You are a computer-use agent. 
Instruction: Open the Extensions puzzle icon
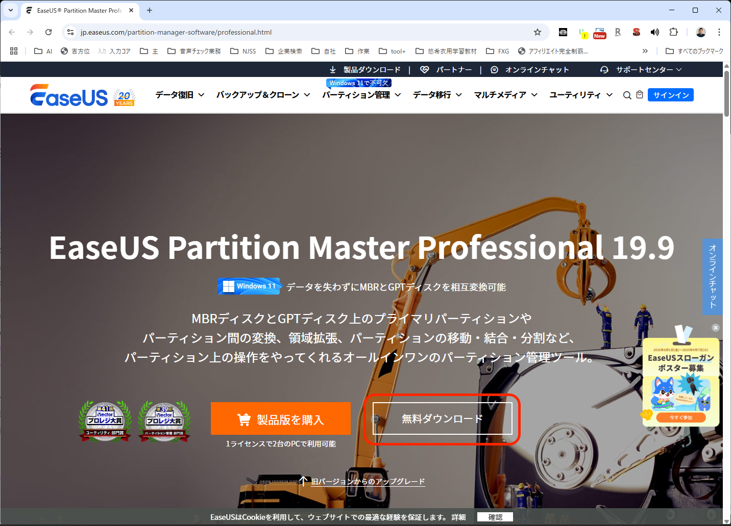(673, 32)
